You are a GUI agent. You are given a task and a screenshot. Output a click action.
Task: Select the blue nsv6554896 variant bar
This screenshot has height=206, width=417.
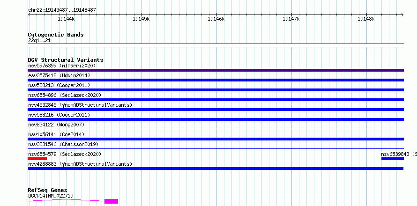(216, 100)
